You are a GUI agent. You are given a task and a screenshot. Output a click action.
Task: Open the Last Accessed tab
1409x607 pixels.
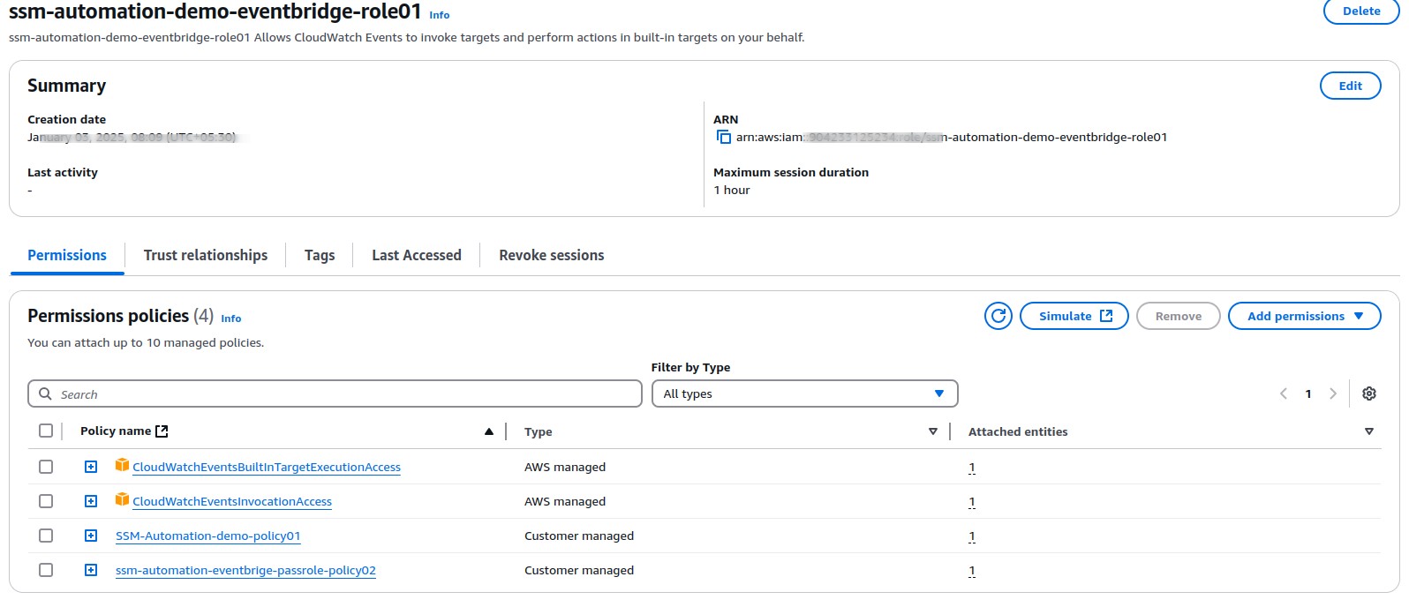(x=416, y=255)
